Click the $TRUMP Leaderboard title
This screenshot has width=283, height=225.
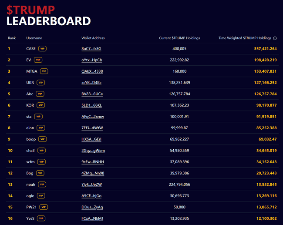48,15
